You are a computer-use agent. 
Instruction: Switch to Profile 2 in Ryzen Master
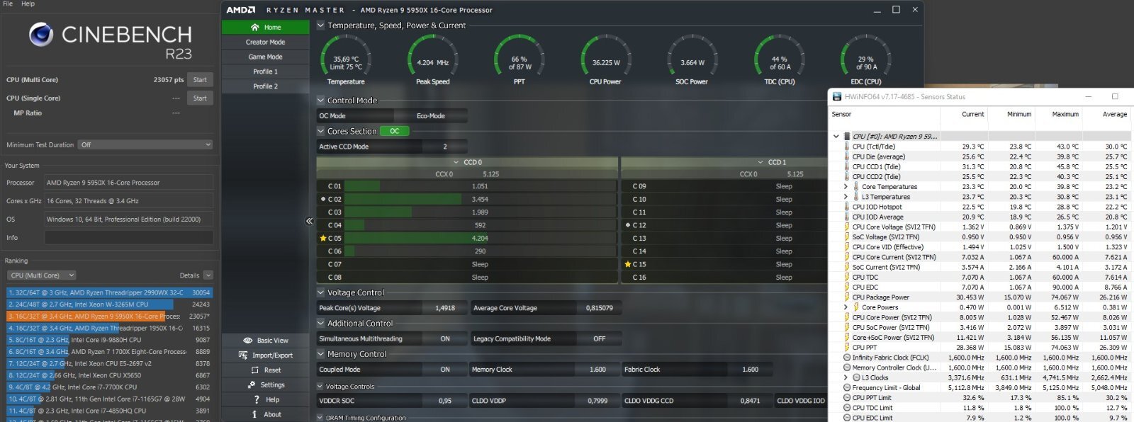tap(265, 86)
